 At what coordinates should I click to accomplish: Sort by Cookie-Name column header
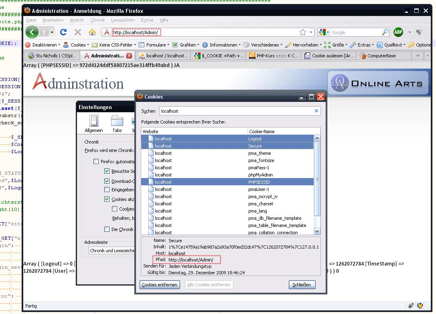point(284,131)
